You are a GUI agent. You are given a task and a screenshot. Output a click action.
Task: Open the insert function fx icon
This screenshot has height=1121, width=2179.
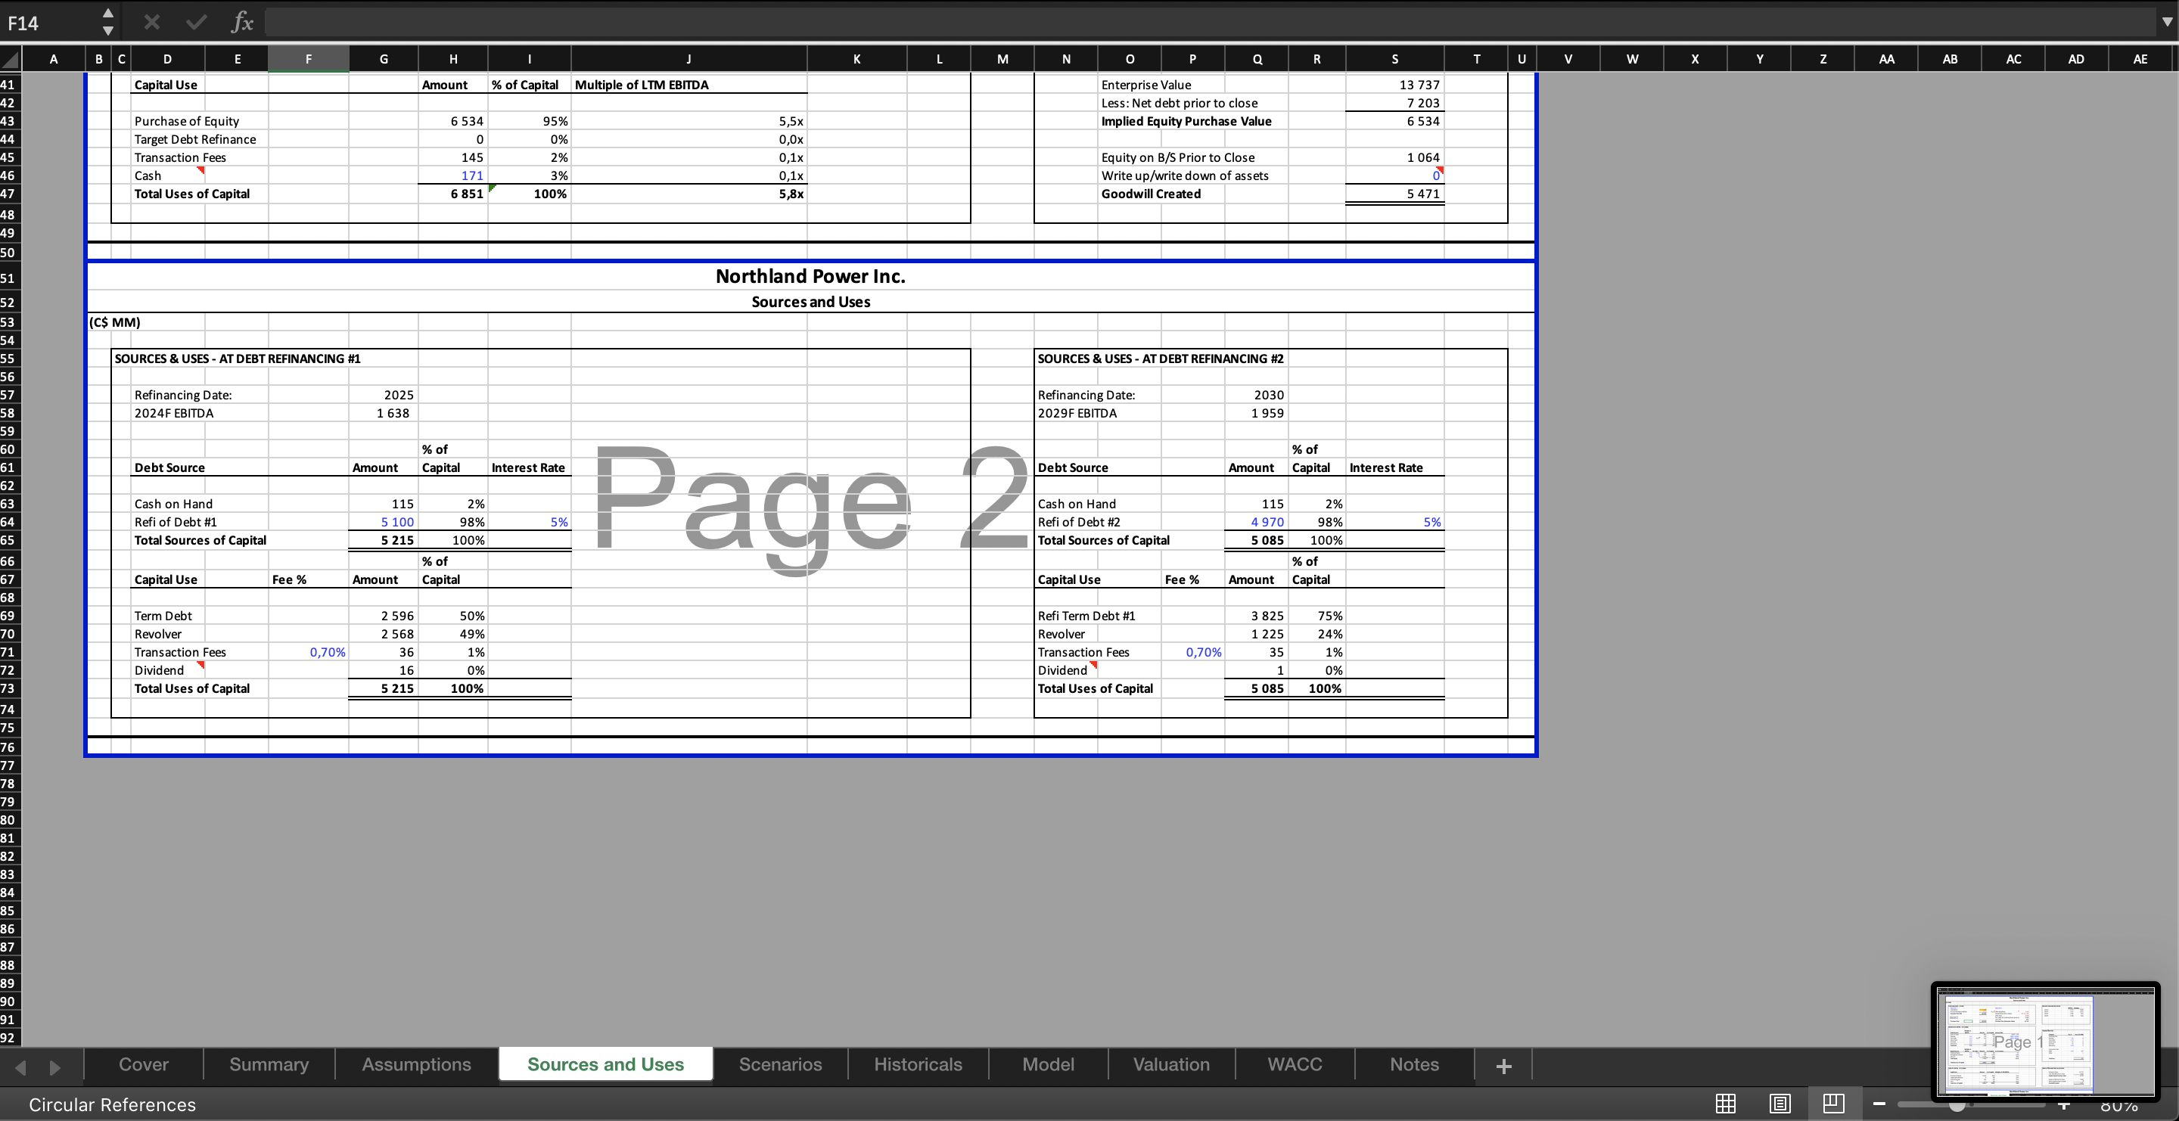coord(242,22)
